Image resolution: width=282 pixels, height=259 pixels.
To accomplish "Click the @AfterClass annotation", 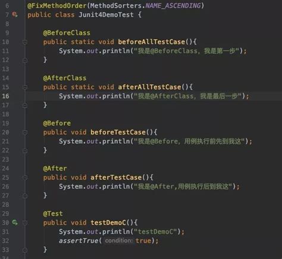I will 65,78.
